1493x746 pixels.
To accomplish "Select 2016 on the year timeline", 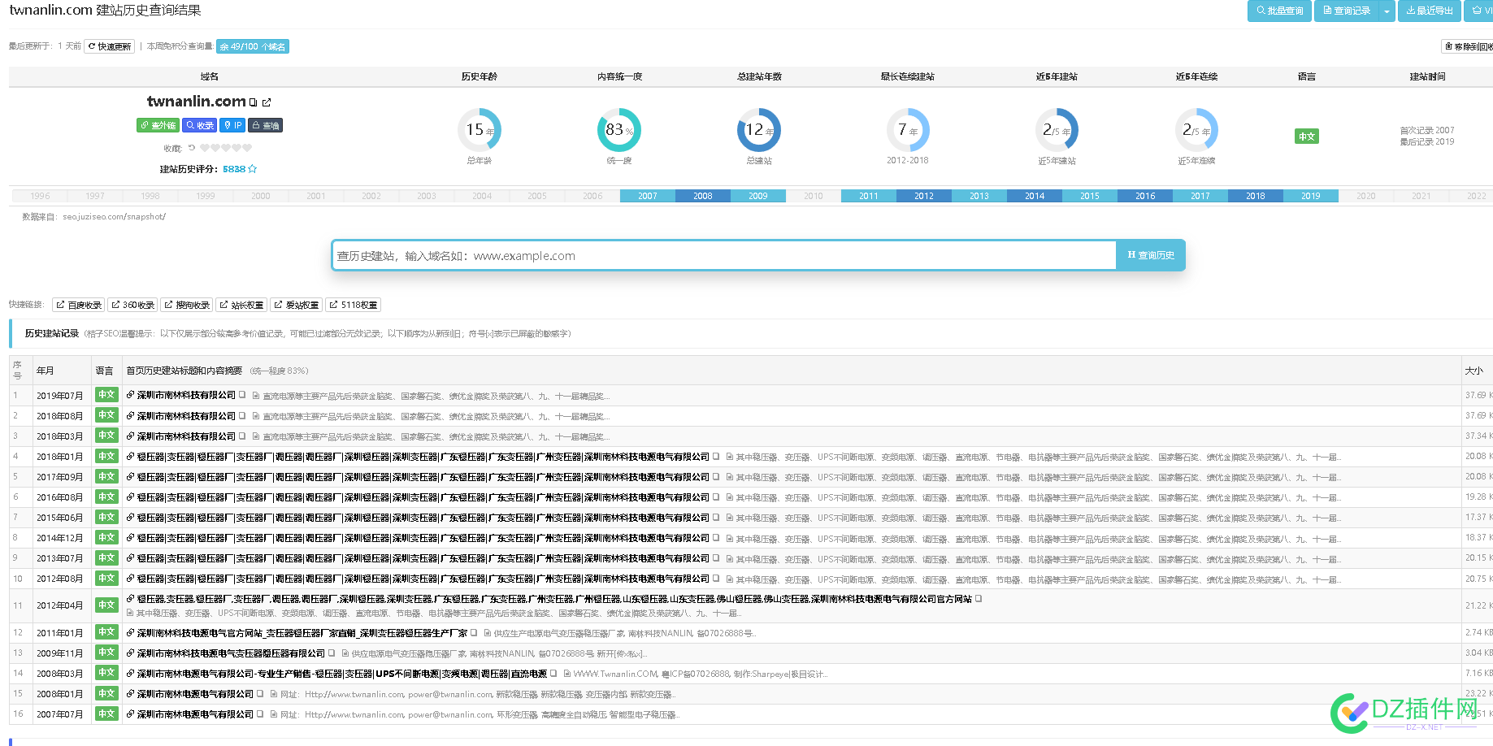I will [x=1144, y=196].
